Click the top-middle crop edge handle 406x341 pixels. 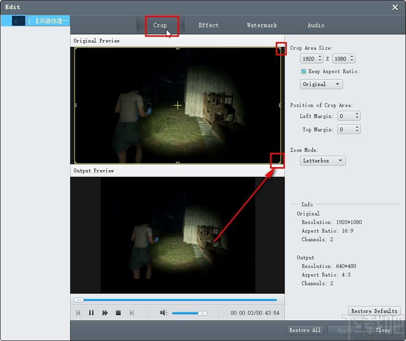[177, 48]
